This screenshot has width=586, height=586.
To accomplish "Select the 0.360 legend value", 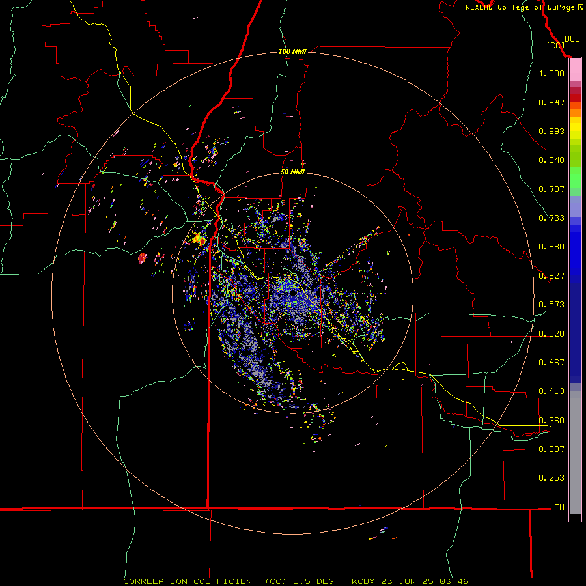I will (551, 421).
